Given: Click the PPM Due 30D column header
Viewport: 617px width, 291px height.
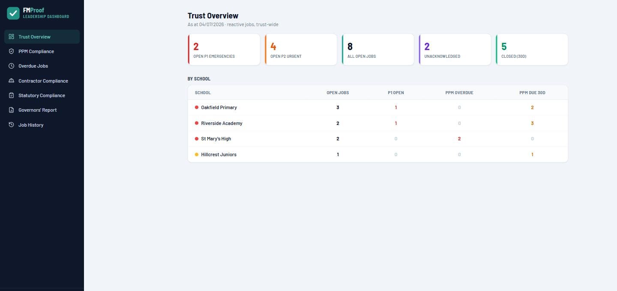Looking at the screenshot, I should coord(532,93).
